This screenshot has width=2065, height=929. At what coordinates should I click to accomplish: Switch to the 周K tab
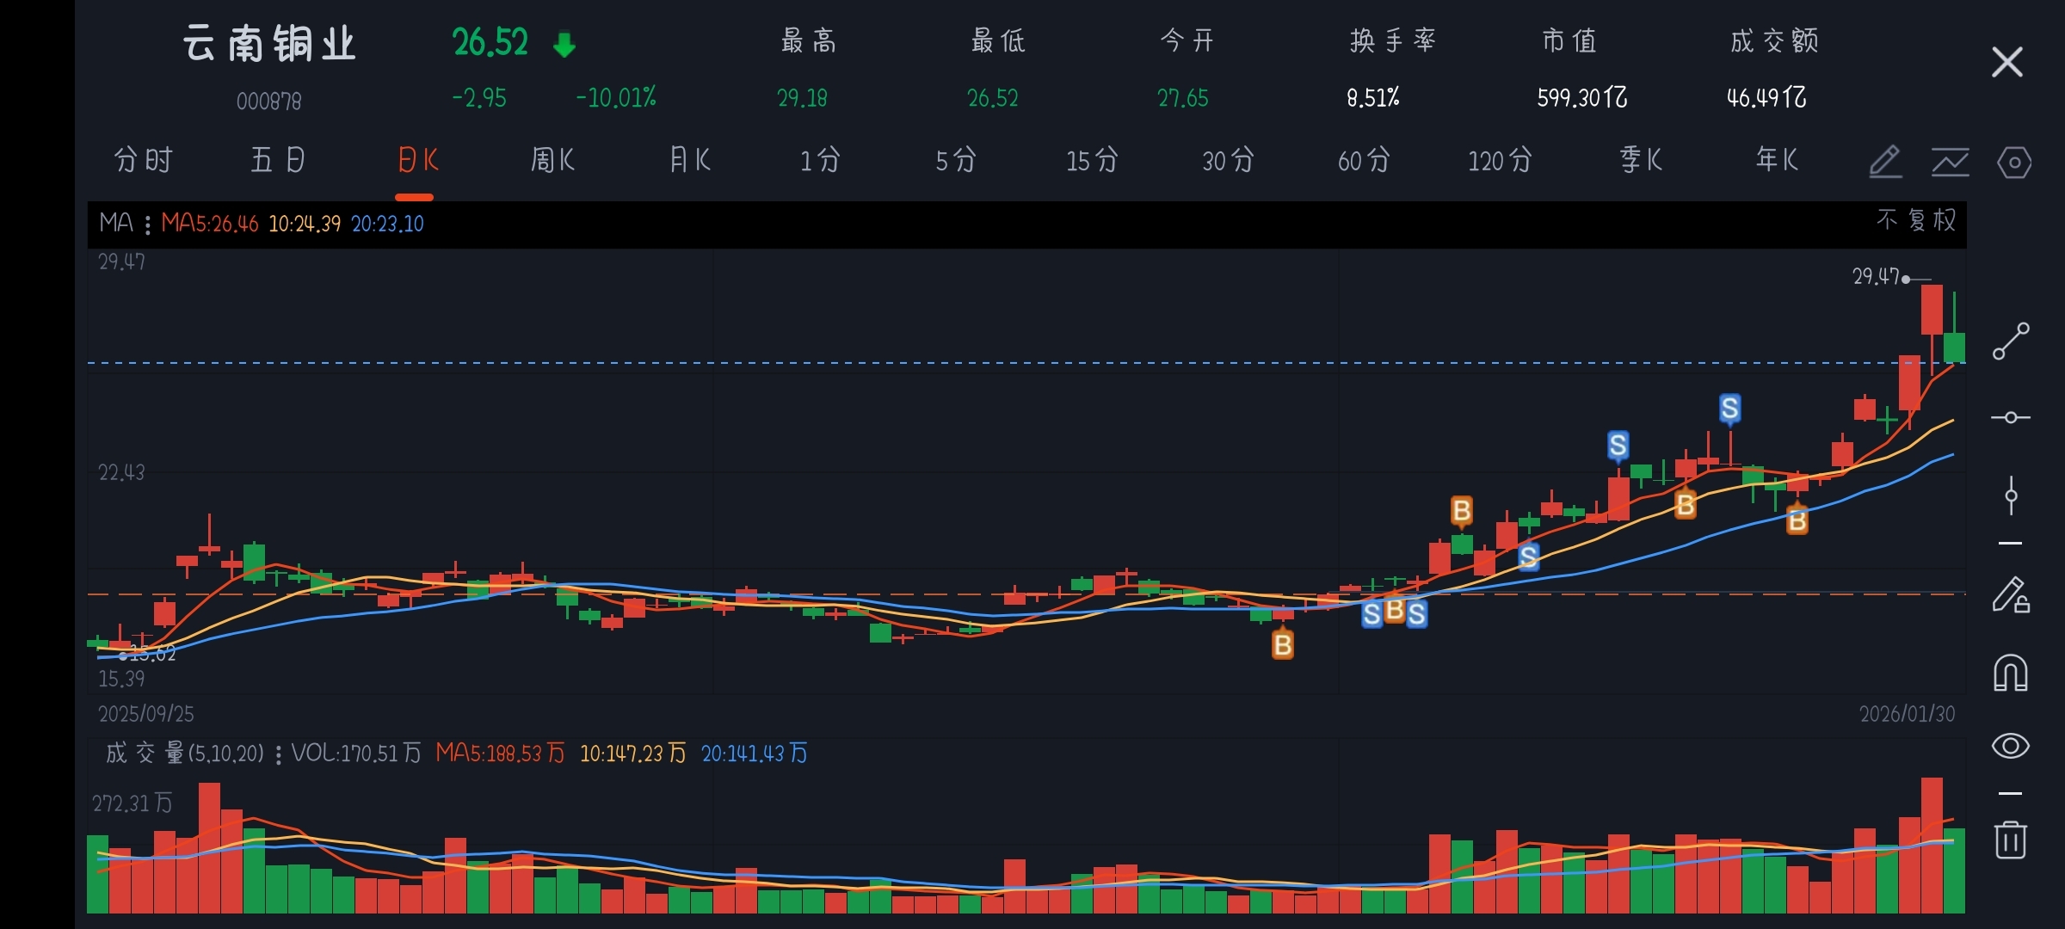(552, 160)
